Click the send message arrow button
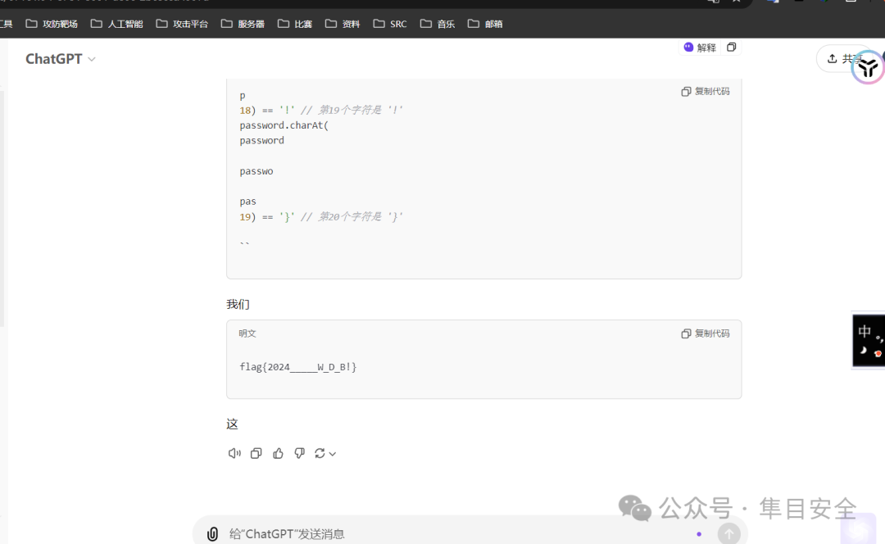This screenshot has height=544, width=885. coord(728,533)
